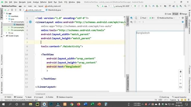Switch to the MainActivity.java tab
191x107 pixels.
(54, 10)
